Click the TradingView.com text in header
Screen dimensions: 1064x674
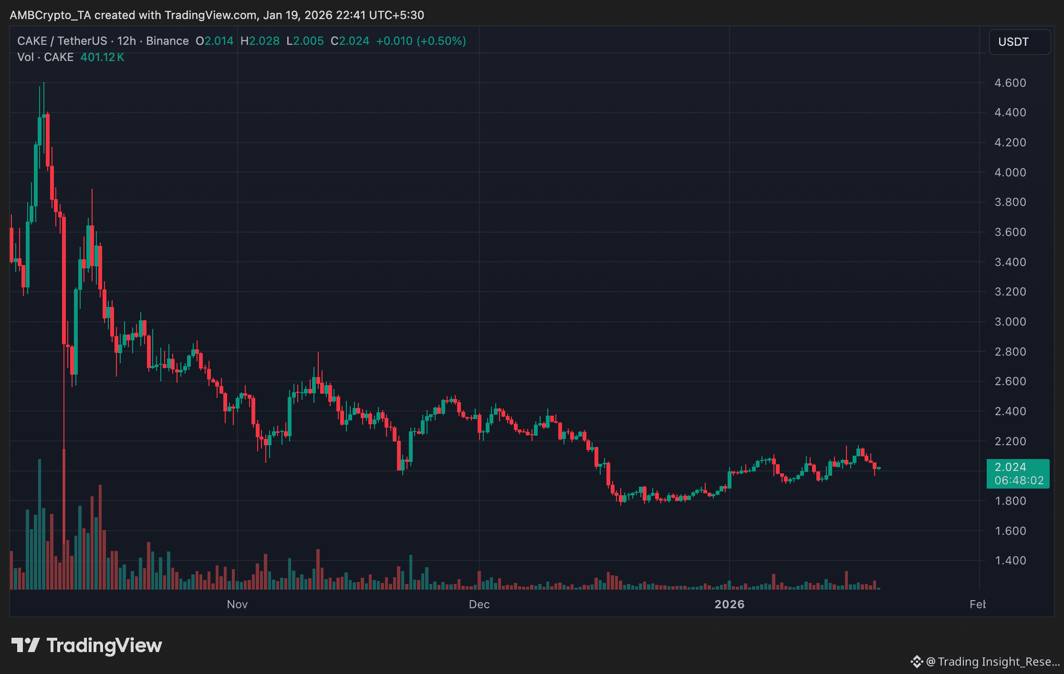210,15
